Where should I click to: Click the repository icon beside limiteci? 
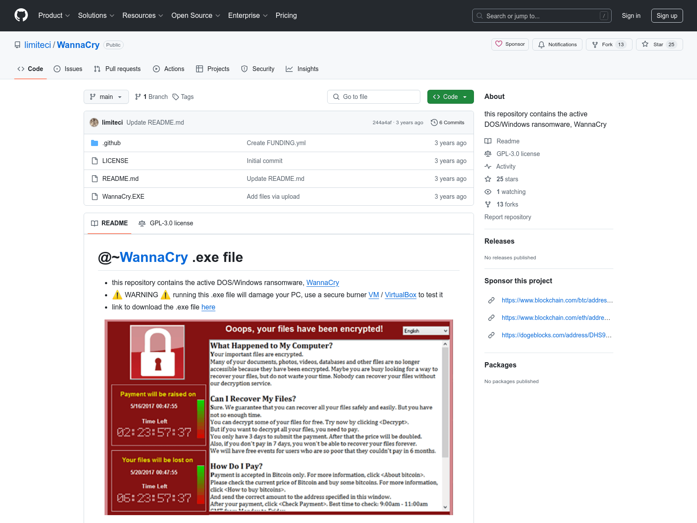click(17, 45)
